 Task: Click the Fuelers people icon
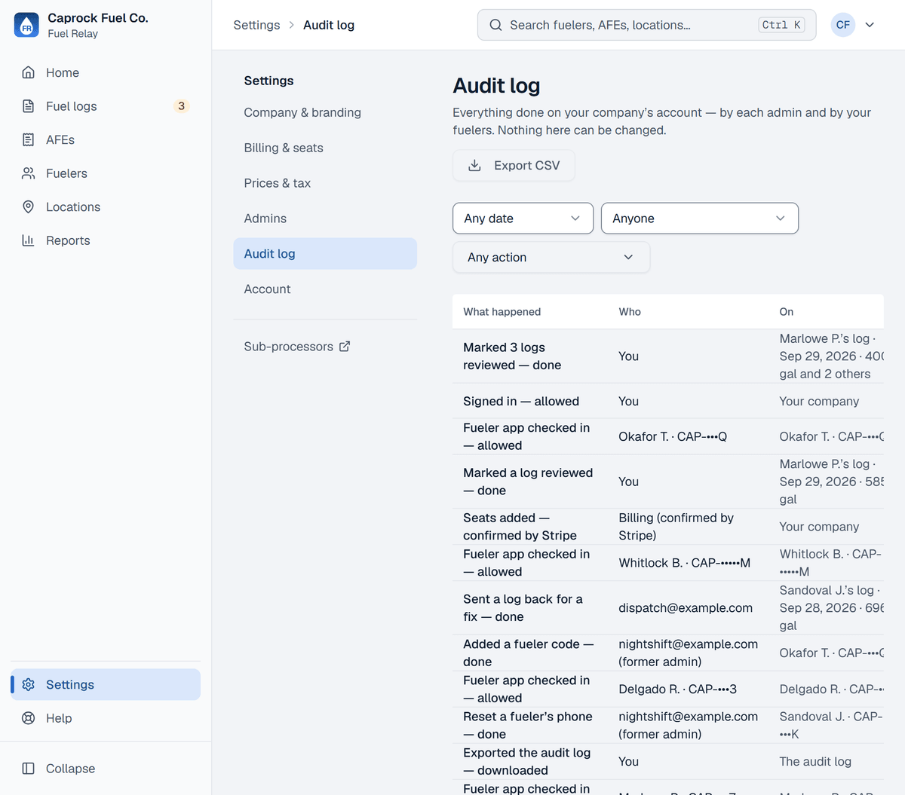click(29, 173)
